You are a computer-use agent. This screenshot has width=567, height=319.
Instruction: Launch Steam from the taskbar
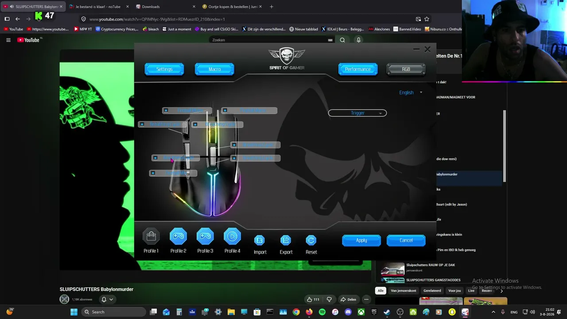(x=387, y=312)
